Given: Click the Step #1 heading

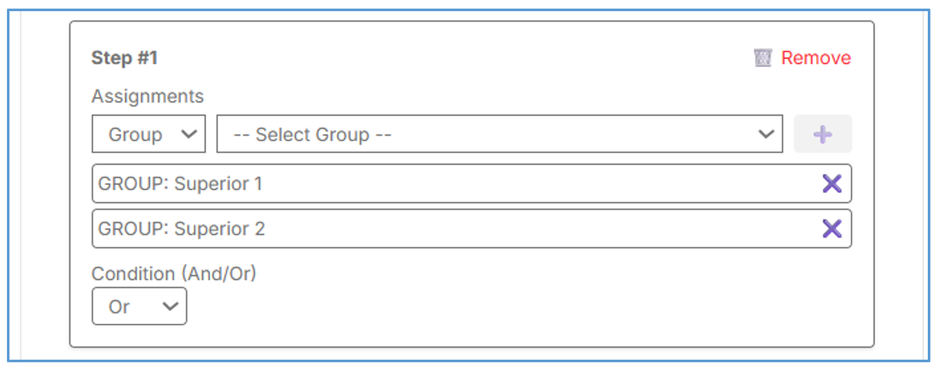Looking at the screenshot, I should click(x=124, y=58).
